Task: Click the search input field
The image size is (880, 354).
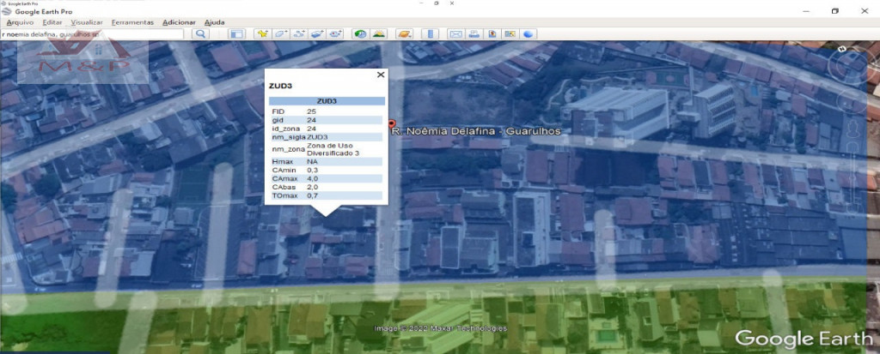Action: point(93,34)
